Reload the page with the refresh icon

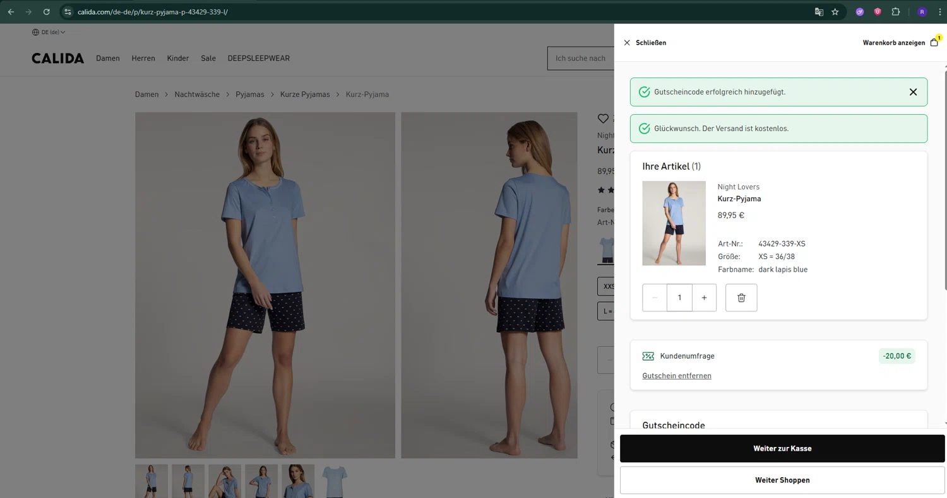[x=46, y=11]
